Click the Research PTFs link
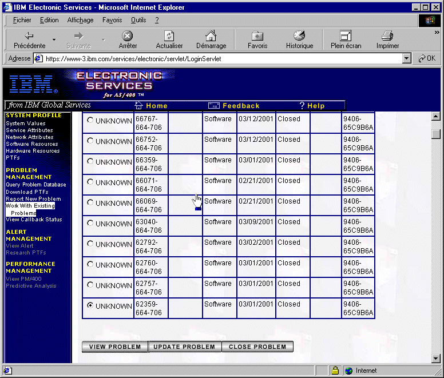 (x=26, y=252)
